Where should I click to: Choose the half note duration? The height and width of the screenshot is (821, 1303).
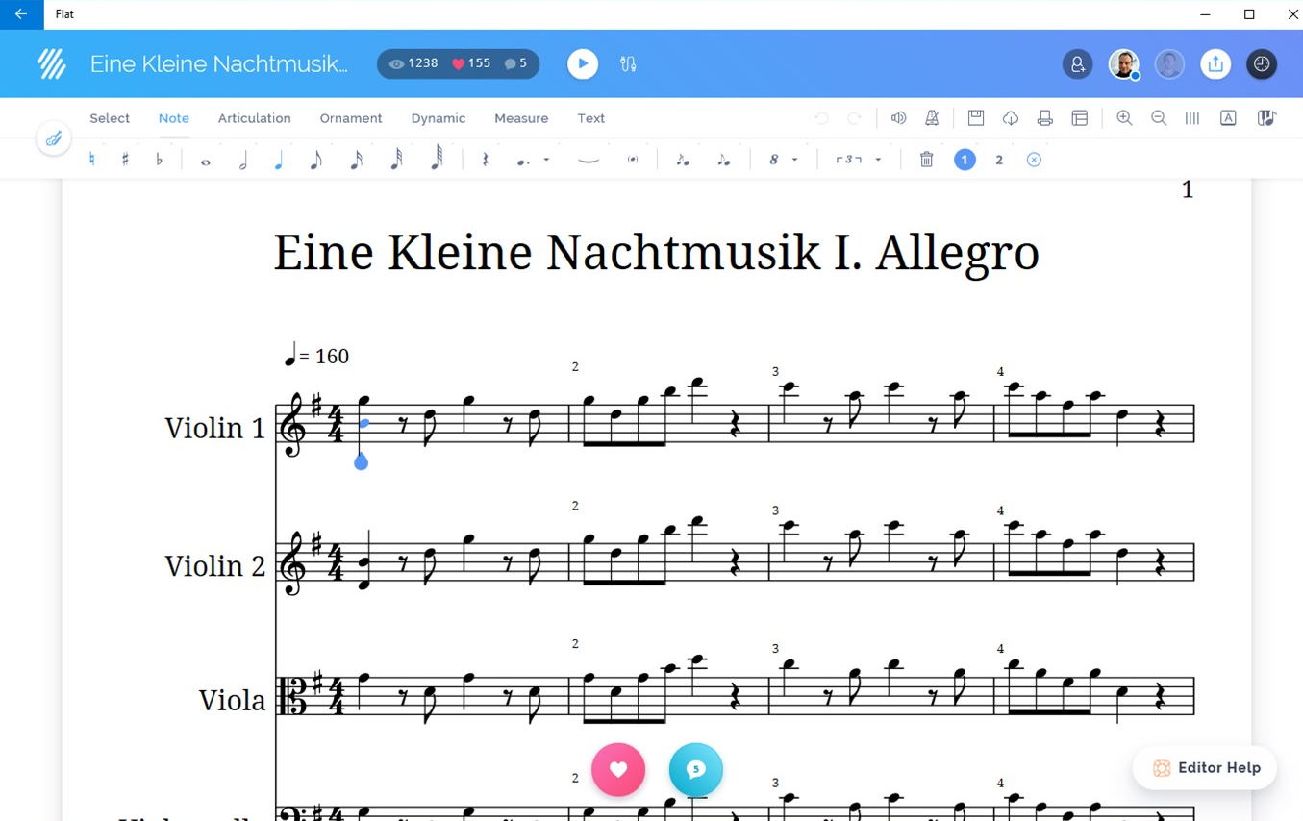coord(243,161)
